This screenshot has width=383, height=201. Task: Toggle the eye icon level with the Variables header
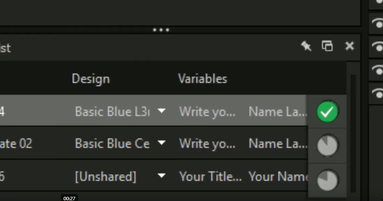377,71
